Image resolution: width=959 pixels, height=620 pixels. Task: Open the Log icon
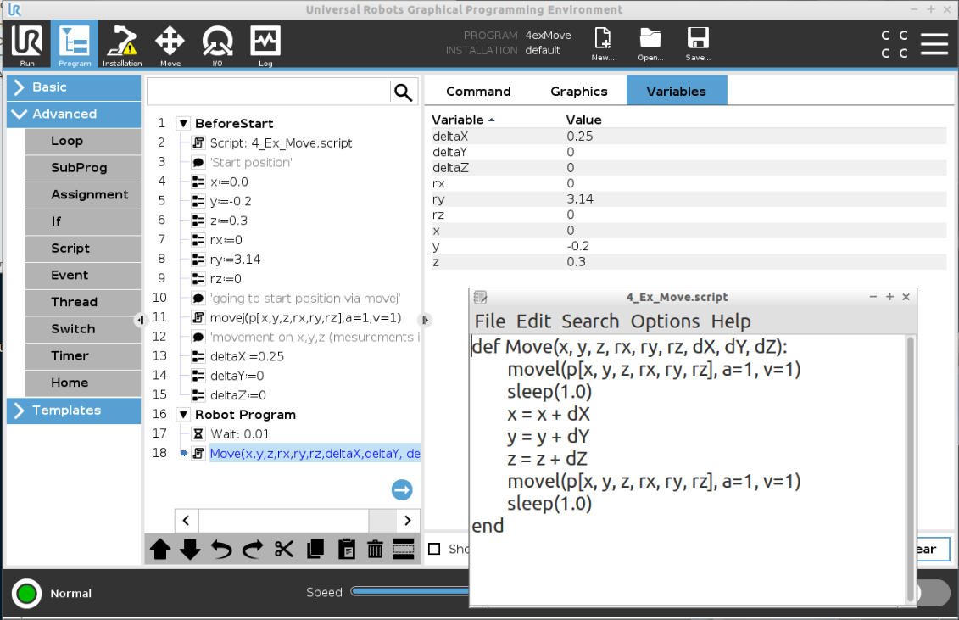pos(265,45)
